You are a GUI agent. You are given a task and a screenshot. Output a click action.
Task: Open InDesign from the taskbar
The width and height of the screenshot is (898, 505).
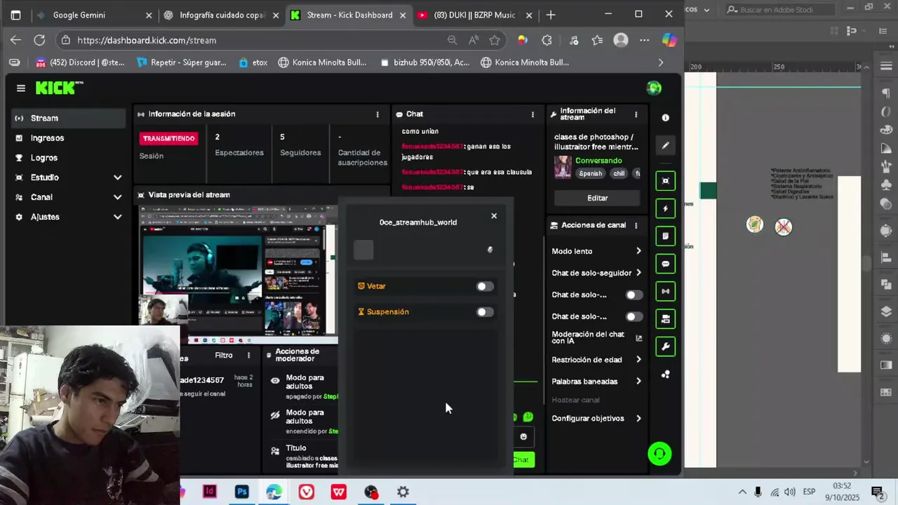[x=209, y=492]
